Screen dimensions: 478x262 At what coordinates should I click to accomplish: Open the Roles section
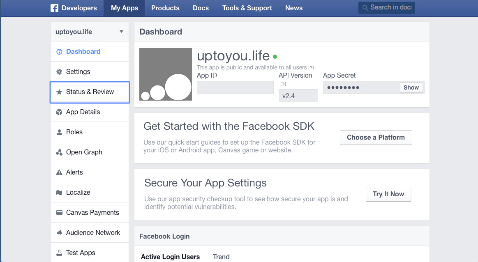90,132
